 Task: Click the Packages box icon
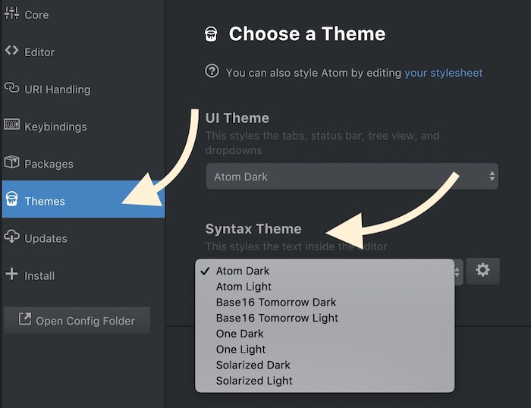click(x=11, y=163)
